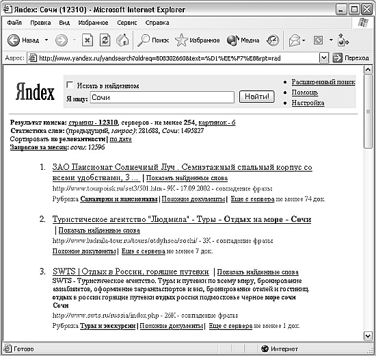Click the Найти! search button
This screenshot has width=376, height=356.
coord(257,97)
